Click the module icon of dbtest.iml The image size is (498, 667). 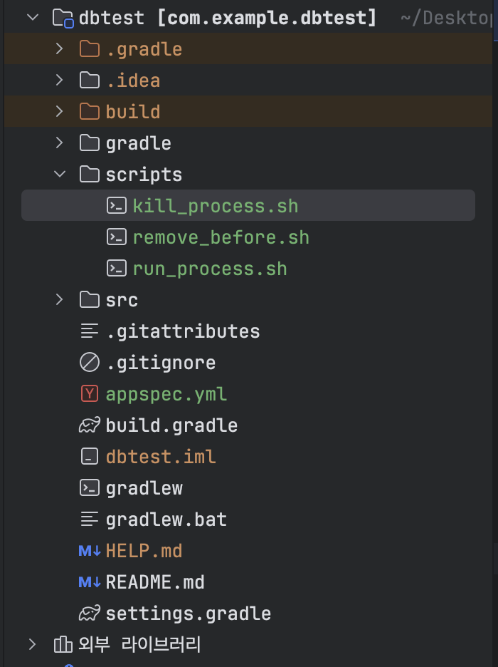[x=90, y=457]
